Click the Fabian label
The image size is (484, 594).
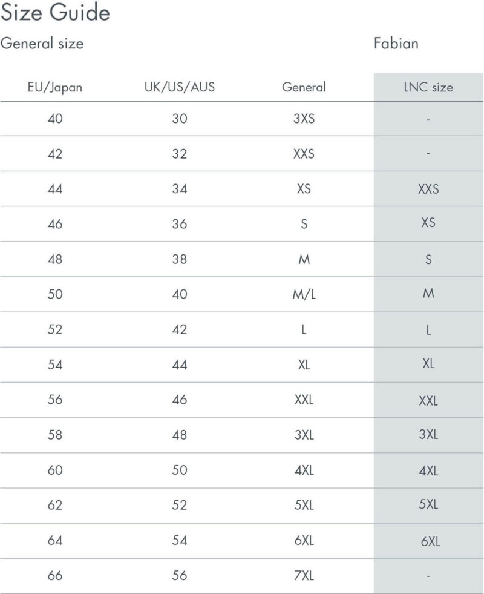pos(396,43)
